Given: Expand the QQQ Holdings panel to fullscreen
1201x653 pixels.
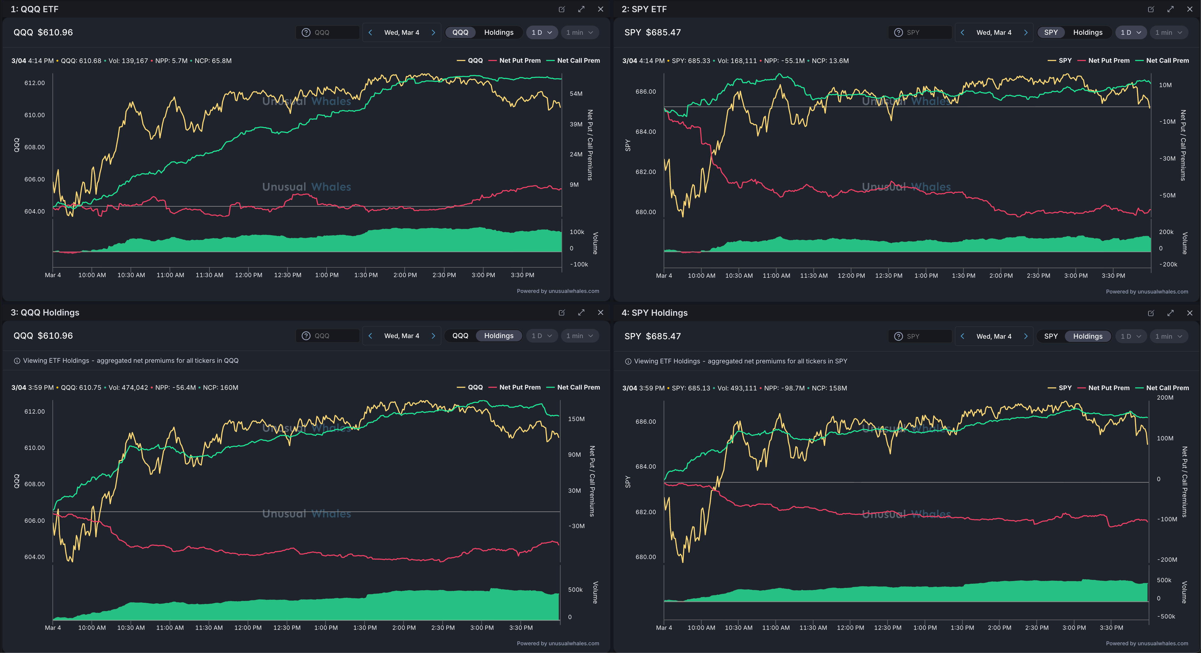Looking at the screenshot, I should coord(581,313).
